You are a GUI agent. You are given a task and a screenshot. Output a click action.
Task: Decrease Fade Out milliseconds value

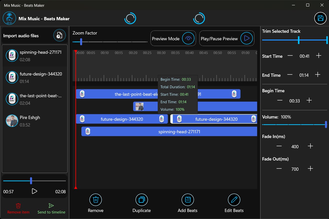[279, 168]
